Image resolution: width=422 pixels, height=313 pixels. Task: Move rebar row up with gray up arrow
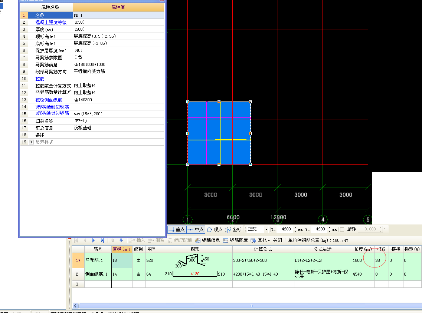[113, 240]
